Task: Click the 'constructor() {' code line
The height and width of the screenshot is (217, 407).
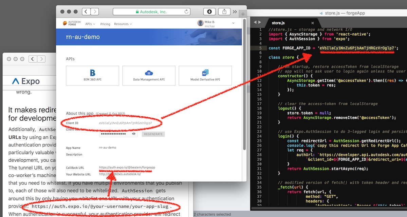Action: point(295,76)
